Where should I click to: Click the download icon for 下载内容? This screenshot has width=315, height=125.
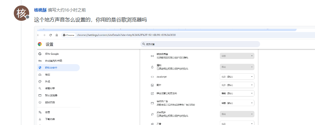(x=40, y=119)
